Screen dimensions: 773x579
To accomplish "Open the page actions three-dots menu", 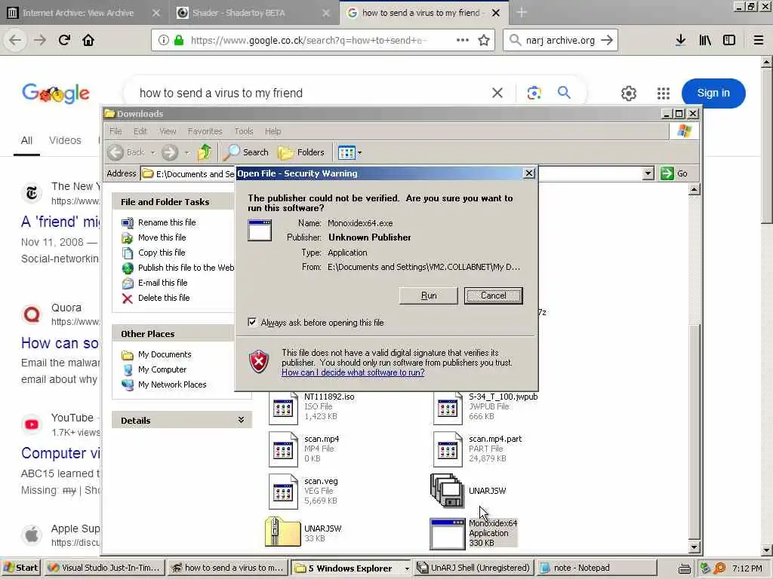I will click(x=463, y=41).
